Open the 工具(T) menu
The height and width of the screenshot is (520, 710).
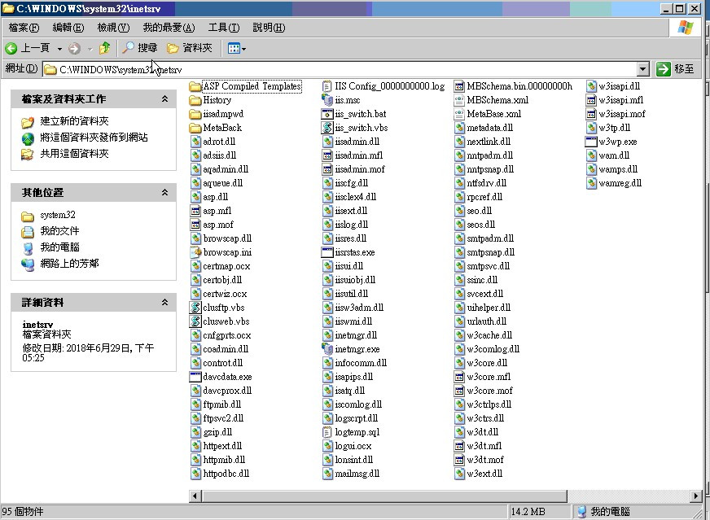224,28
